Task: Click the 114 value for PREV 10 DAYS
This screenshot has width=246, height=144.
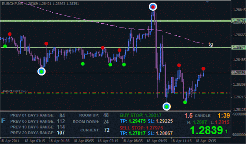Action: [61, 127]
